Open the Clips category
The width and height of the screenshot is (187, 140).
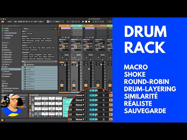pyautogui.click(x=6, y=67)
